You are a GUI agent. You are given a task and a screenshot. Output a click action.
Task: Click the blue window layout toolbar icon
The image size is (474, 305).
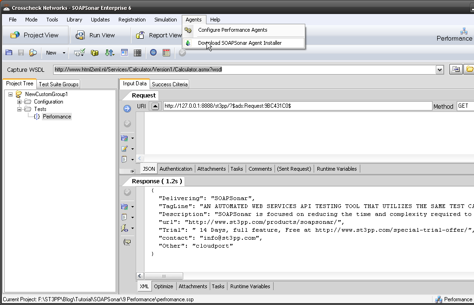[x=124, y=53]
